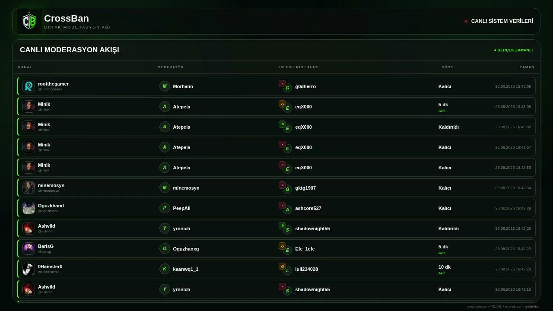
Task: Open Oguzkhand channel avatar
Action: (x=29, y=208)
